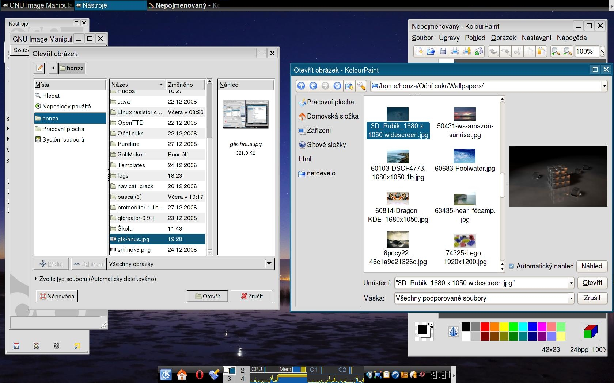614x383 pixels.
Task: Open Soubor menu in KolourPaint
Action: click(x=422, y=38)
